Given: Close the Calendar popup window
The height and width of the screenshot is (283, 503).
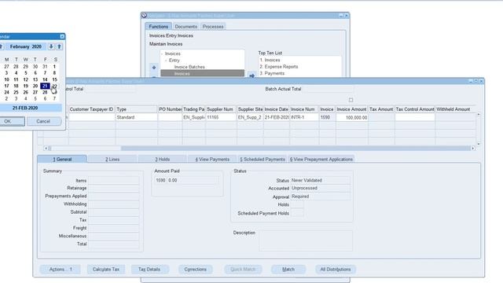Looking at the screenshot, I should 62,37.
